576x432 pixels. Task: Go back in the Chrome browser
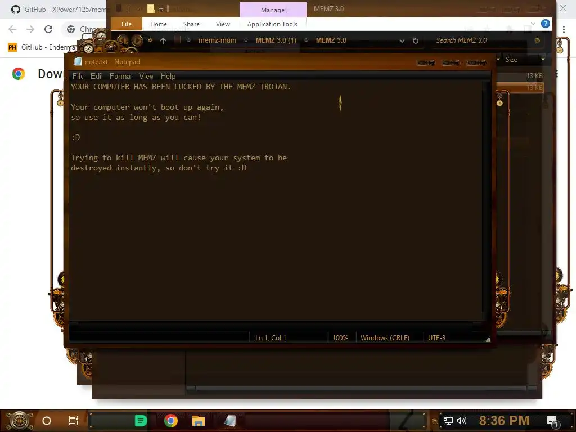click(12, 29)
